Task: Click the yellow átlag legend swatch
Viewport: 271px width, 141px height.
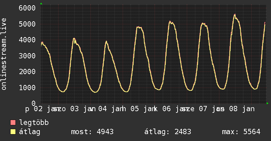Action: click(13, 132)
